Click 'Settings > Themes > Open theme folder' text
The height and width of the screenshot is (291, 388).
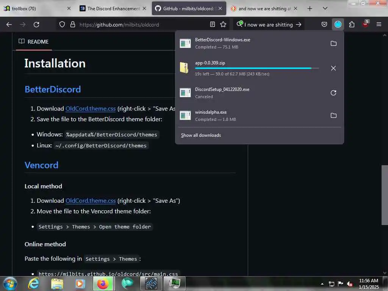coord(94,227)
